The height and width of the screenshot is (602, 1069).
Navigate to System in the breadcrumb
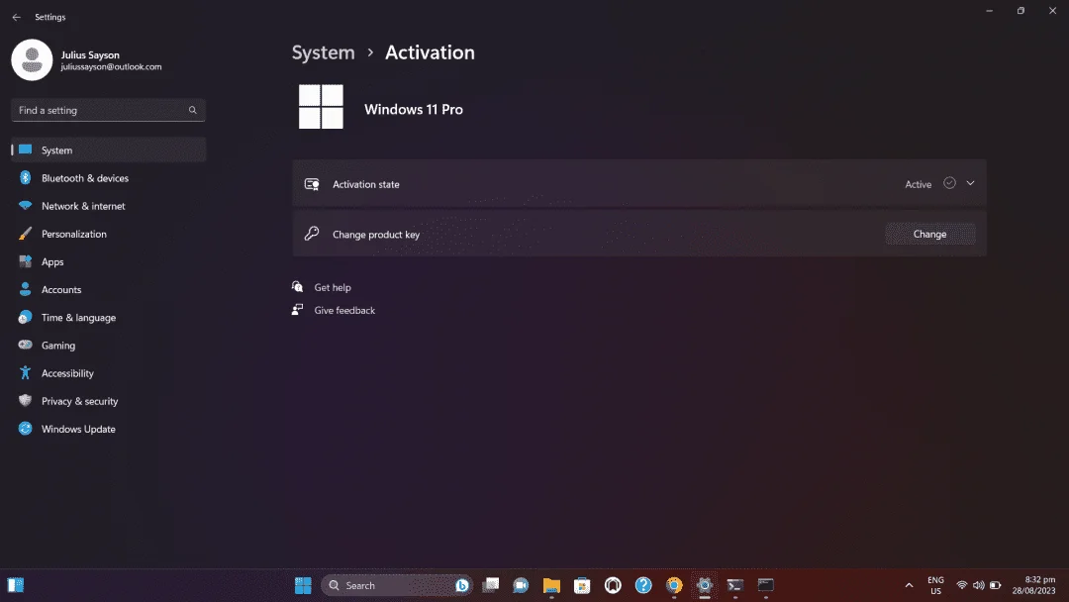[323, 52]
